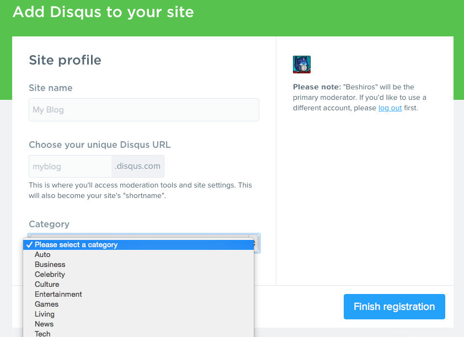
Task: Focus the Site name input field
Action: [144, 110]
